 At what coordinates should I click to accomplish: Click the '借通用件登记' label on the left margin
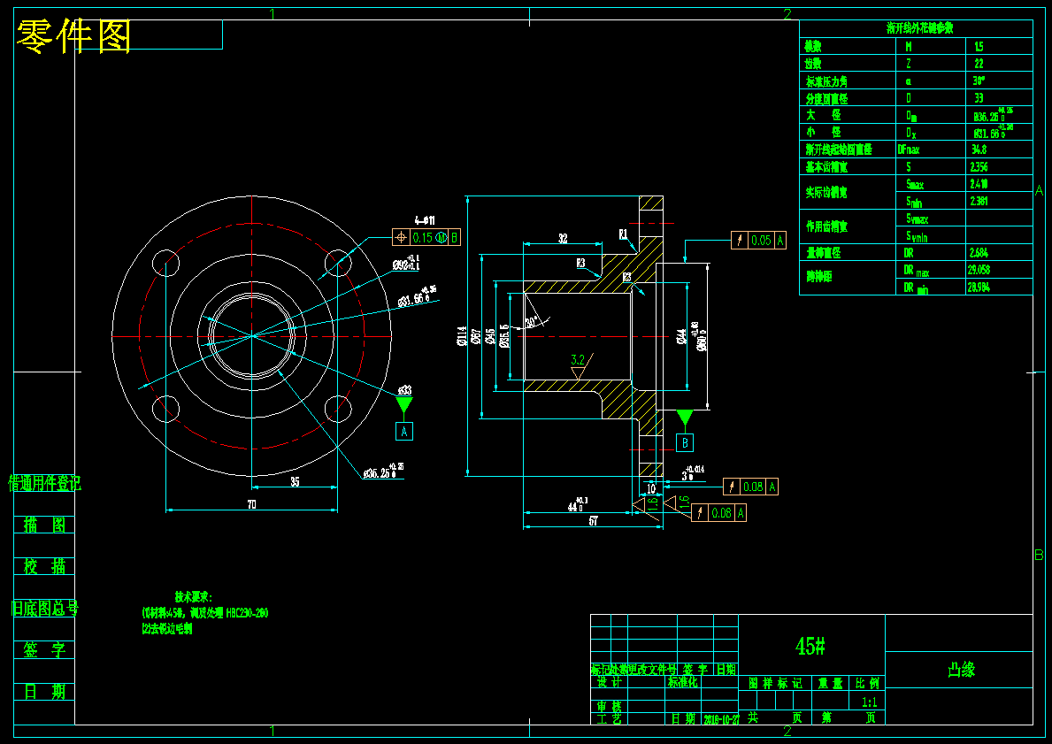pyautogui.click(x=44, y=483)
